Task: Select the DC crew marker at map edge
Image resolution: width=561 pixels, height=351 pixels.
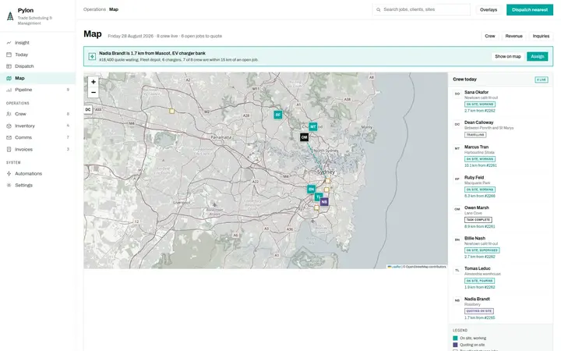Action: coord(88,110)
